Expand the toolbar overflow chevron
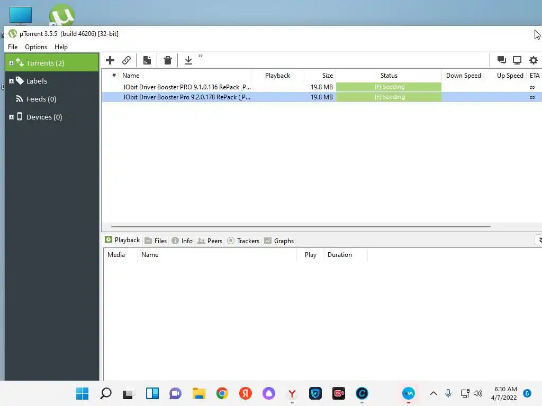Screen dimensions: 542x406 (x=201, y=56)
